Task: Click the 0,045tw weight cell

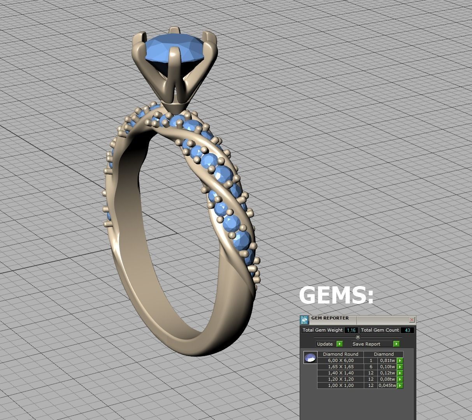Action: coord(387,386)
